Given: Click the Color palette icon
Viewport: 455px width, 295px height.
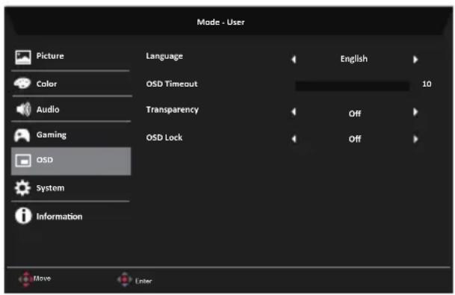Looking at the screenshot, I should point(22,83).
